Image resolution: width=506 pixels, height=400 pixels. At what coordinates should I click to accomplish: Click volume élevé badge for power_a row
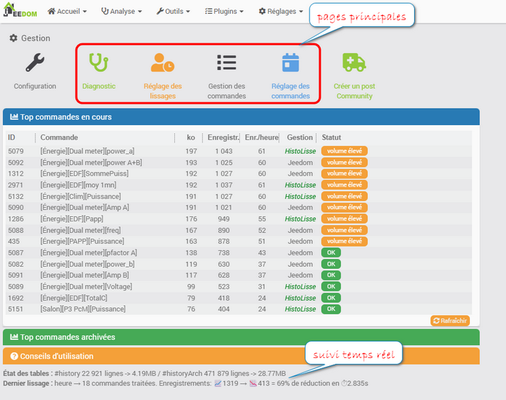click(344, 151)
